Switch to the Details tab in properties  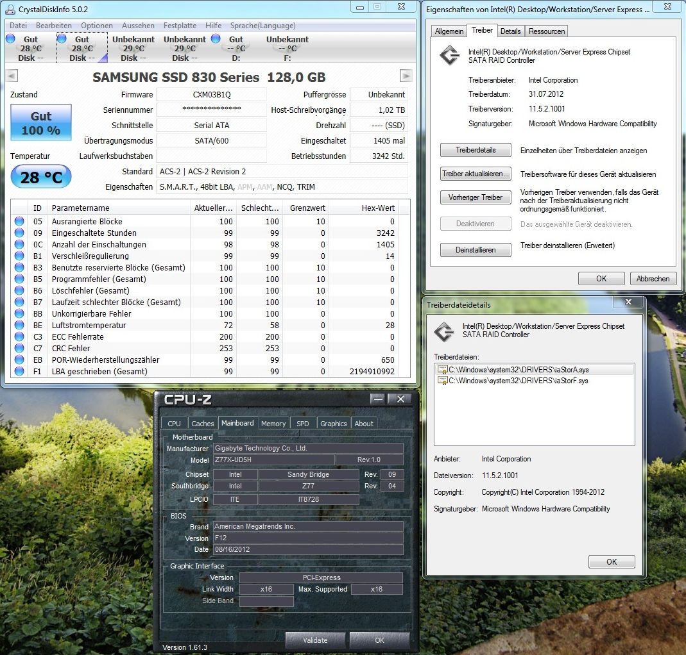(511, 31)
